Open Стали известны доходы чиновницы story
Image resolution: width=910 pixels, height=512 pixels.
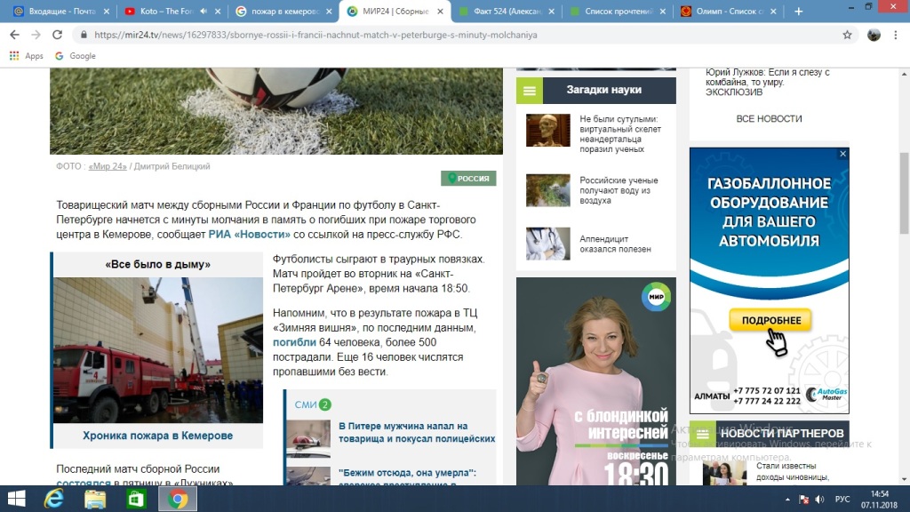(x=793, y=471)
